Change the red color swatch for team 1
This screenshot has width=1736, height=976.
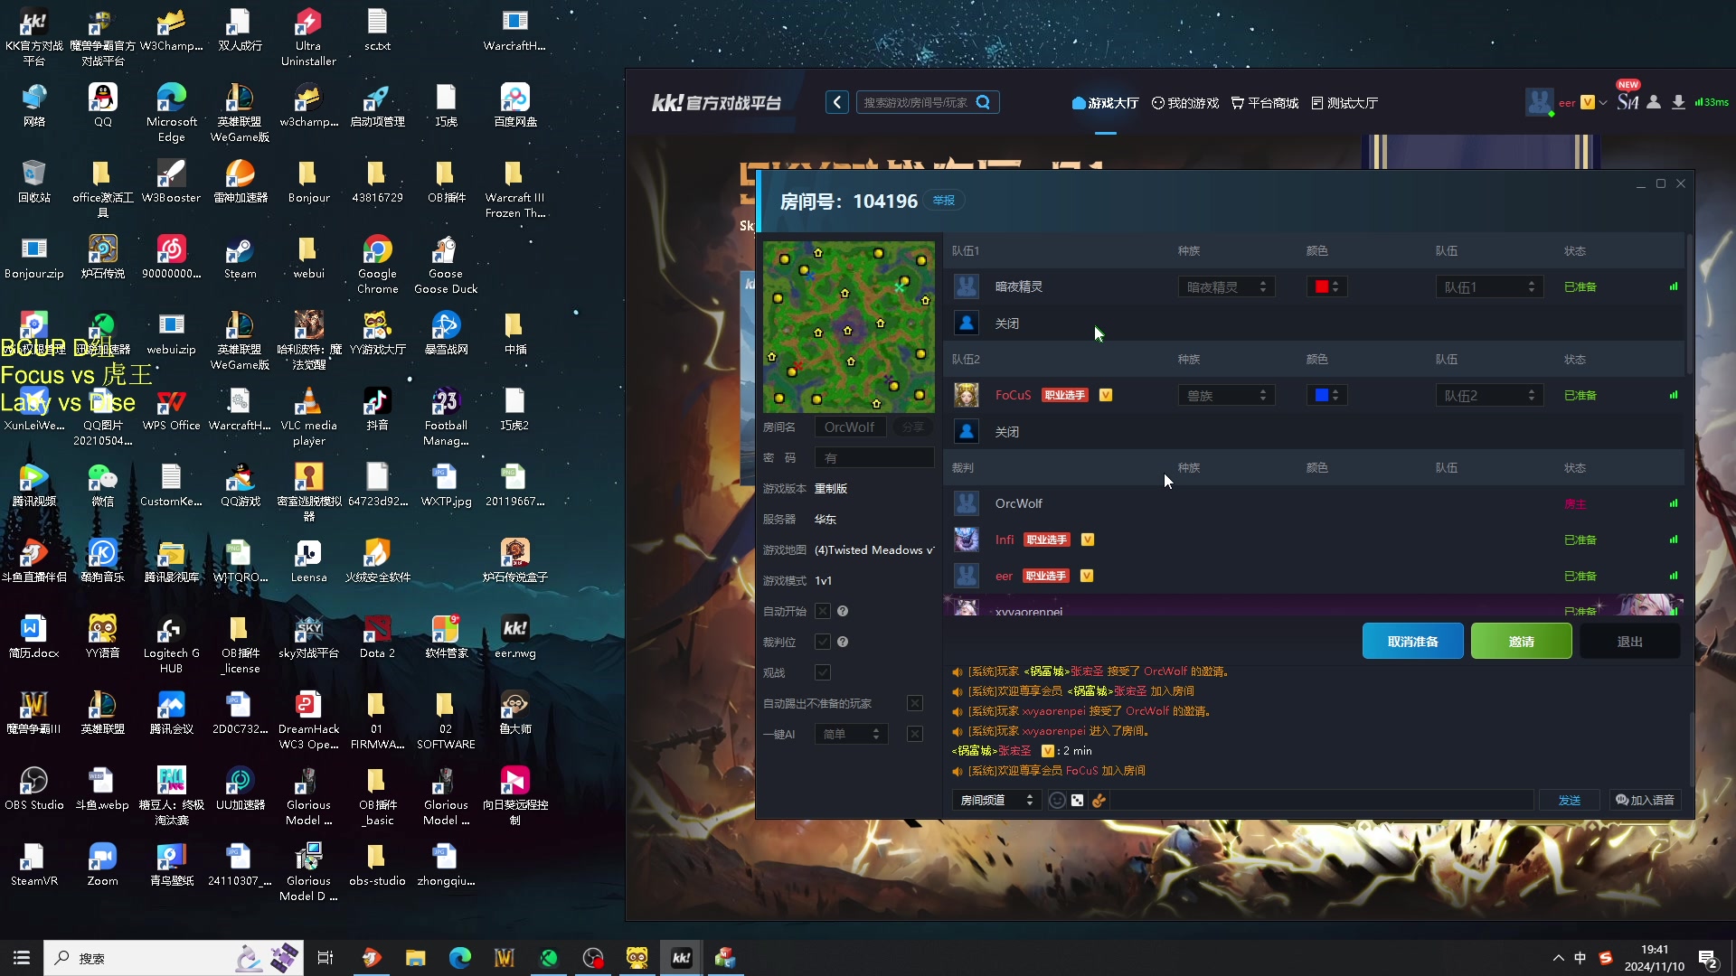pos(1326,286)
